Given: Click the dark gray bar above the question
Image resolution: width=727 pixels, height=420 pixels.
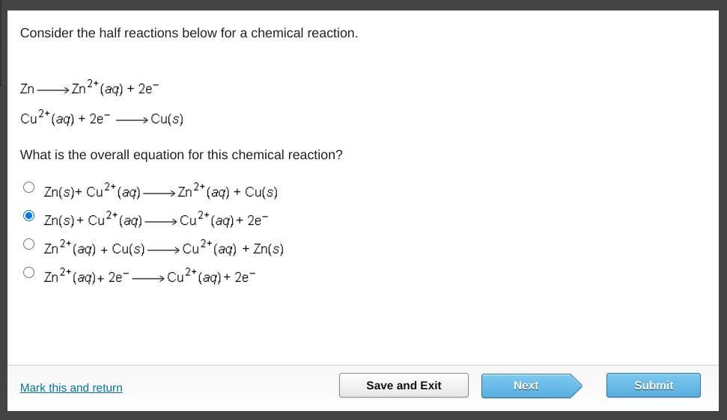Looking at the screenshot, I should (363, 4).
